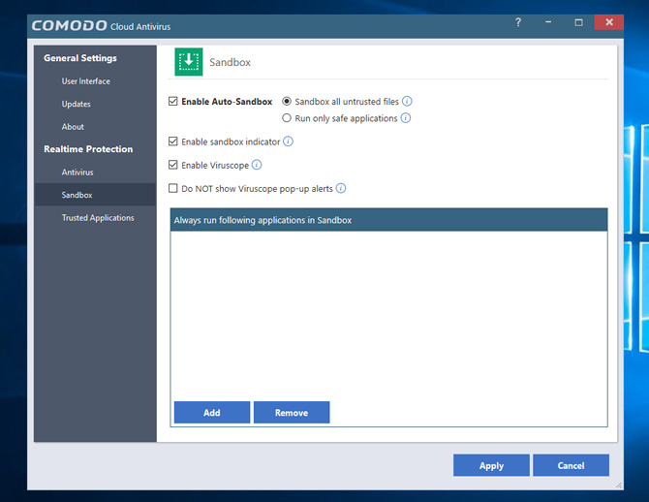
Task: Click the help question mark icon
Action: pyautogui.click(x=518, y=22)
